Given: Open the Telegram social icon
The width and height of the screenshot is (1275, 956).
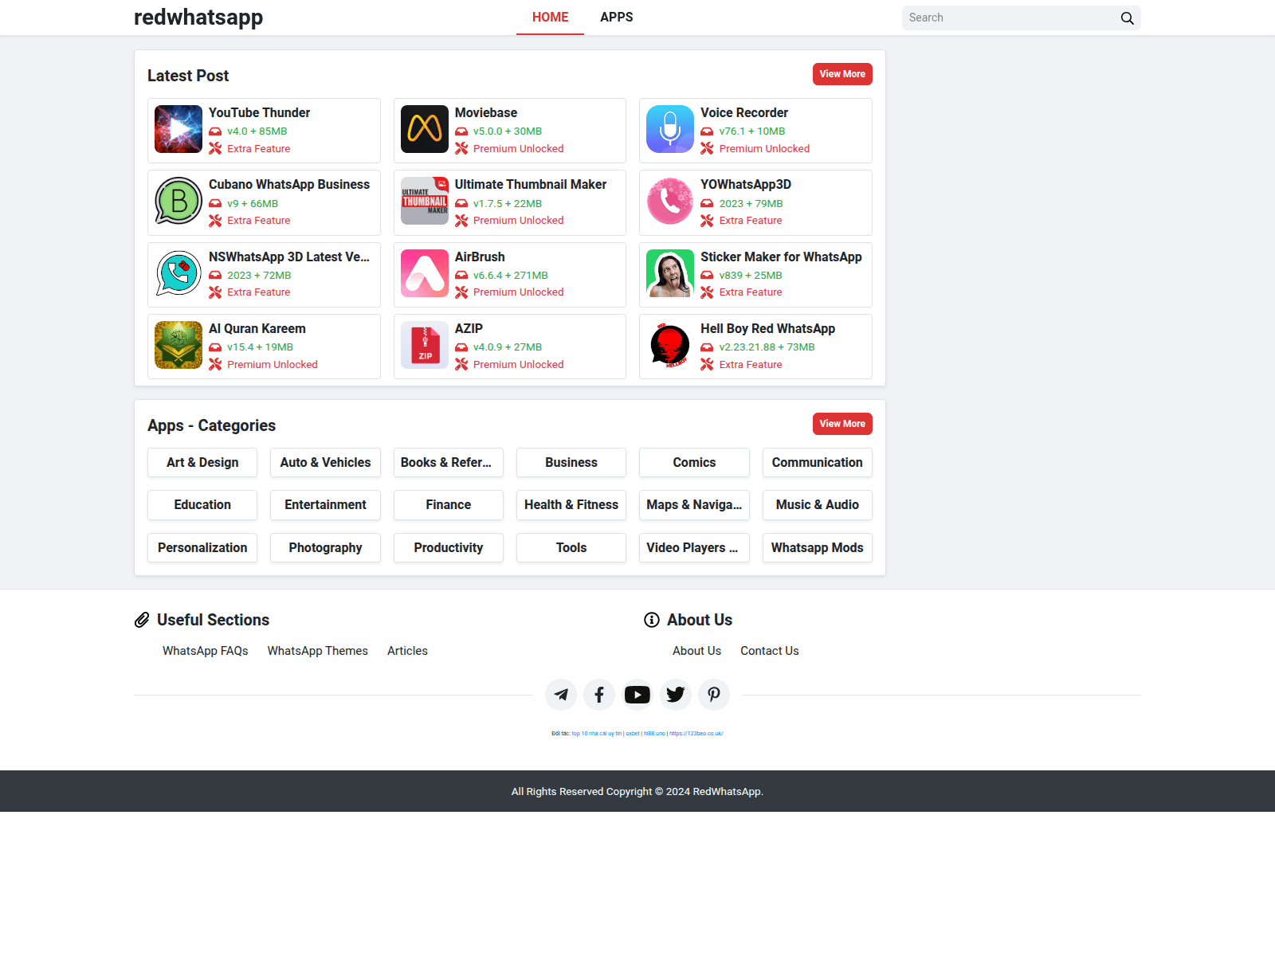Looking at the screenshot, I should pos(561,695).
